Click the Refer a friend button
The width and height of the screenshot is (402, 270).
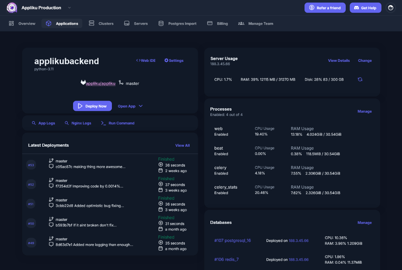325,8
